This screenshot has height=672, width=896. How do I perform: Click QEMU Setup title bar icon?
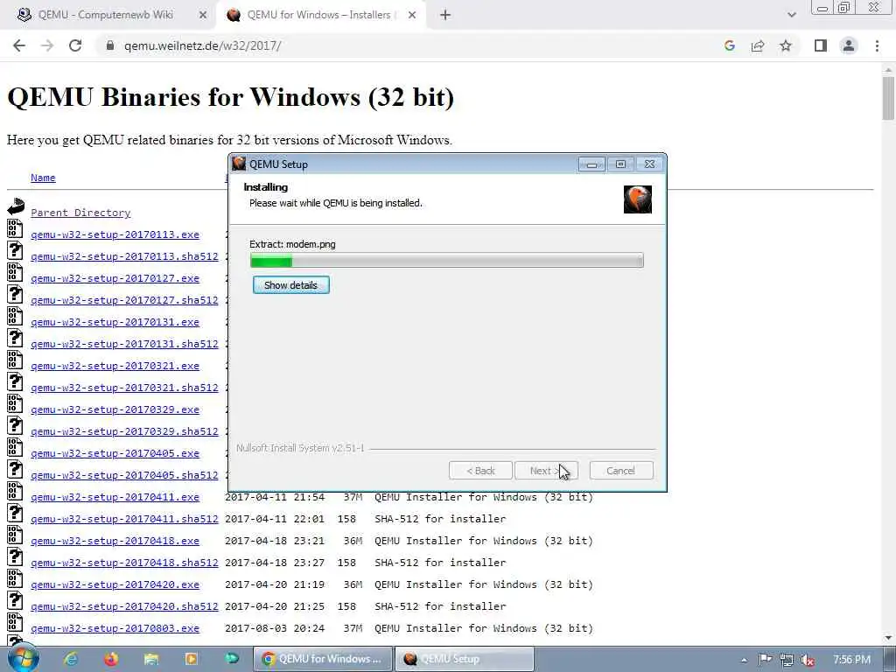239,164
